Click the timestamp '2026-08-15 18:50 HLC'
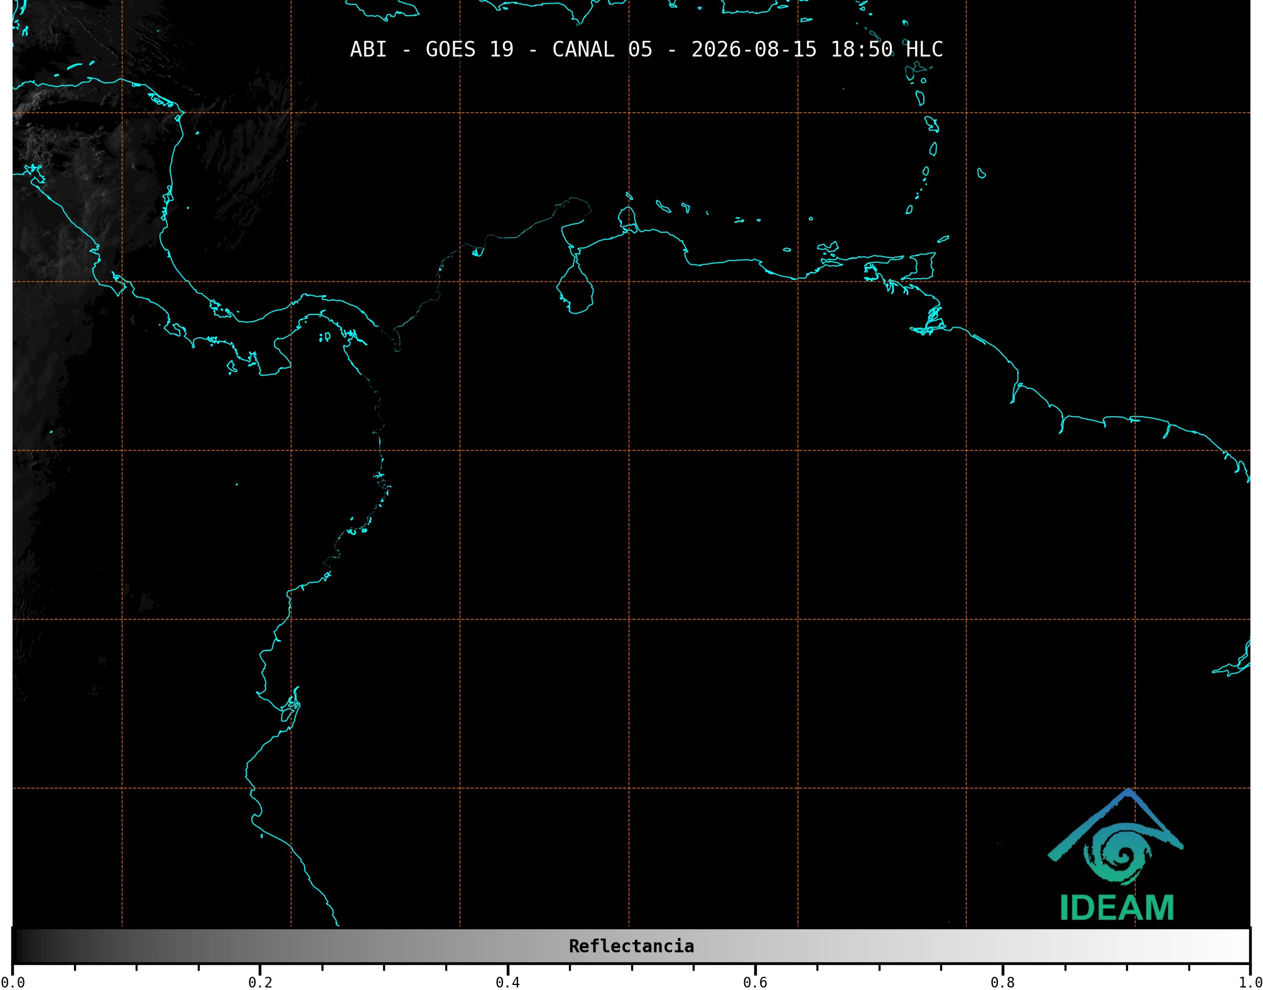The image size is (1263, 990). point(817,49)
